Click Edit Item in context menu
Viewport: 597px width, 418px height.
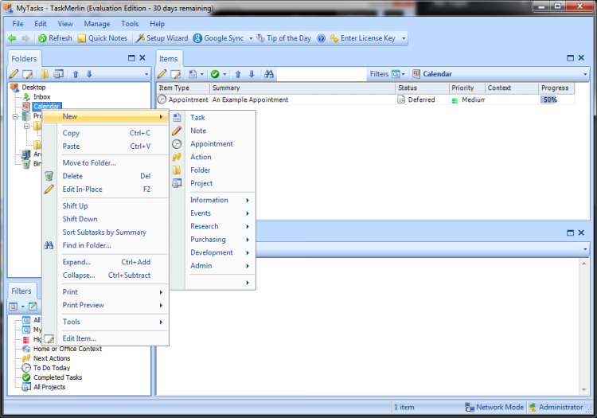coord(105,338)
